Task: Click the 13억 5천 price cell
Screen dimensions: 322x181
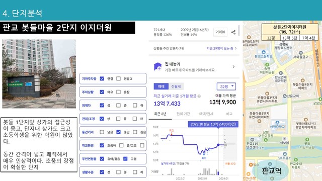Action: tap(290, 38)
